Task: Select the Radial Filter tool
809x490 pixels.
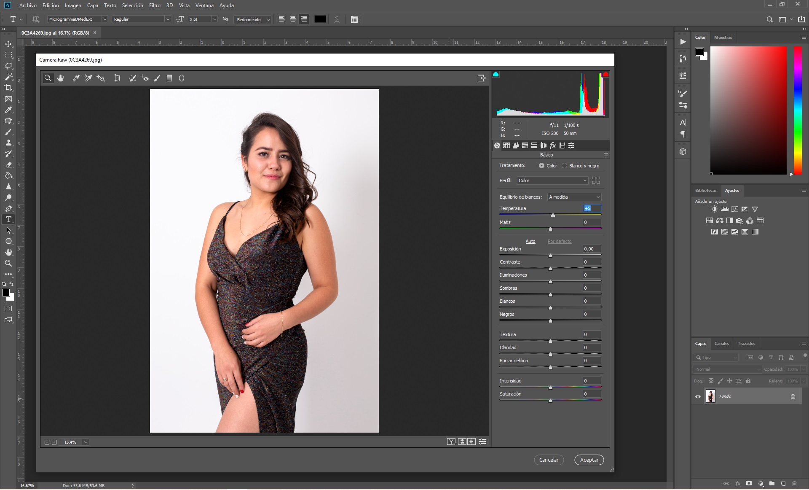Action: (x=182, y=78)
